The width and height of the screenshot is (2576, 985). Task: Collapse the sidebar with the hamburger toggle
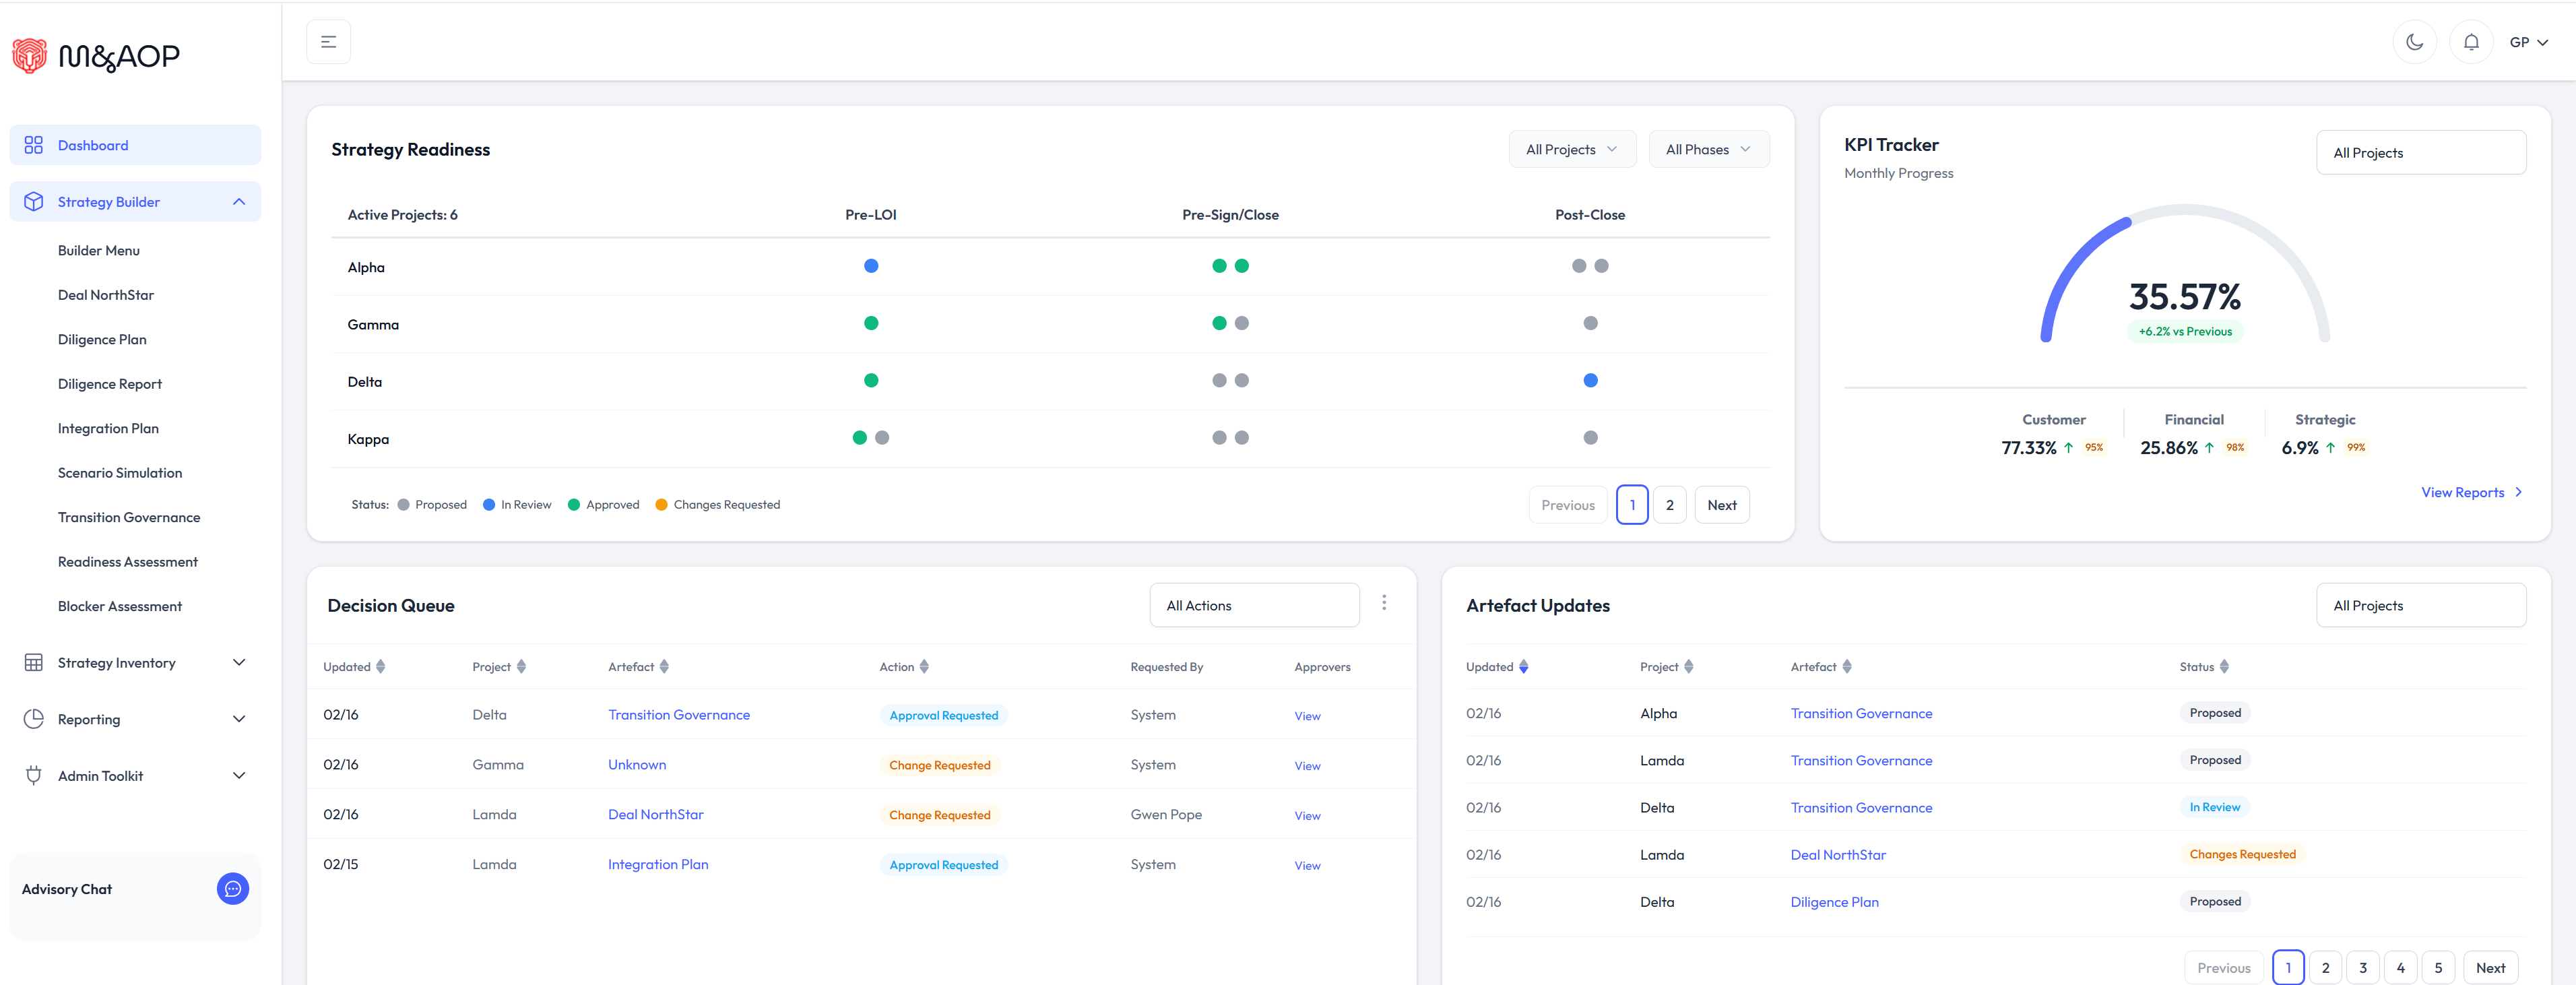(328, 41)
